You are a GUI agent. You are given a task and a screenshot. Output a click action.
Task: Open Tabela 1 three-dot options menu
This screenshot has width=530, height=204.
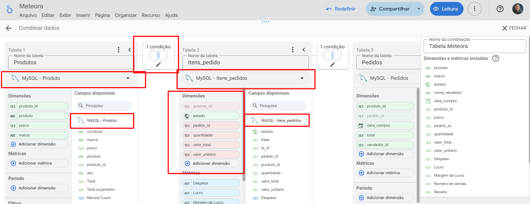pyautogui.click(x=119, y=50)
